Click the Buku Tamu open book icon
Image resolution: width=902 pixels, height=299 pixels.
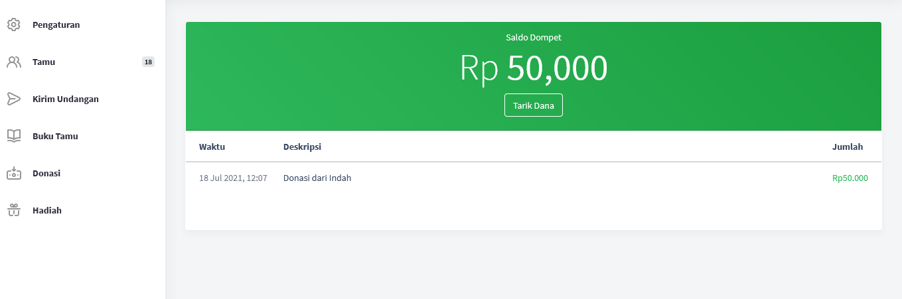(13, 136)
